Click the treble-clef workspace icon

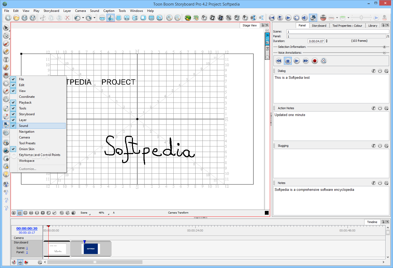click(110, 18)
